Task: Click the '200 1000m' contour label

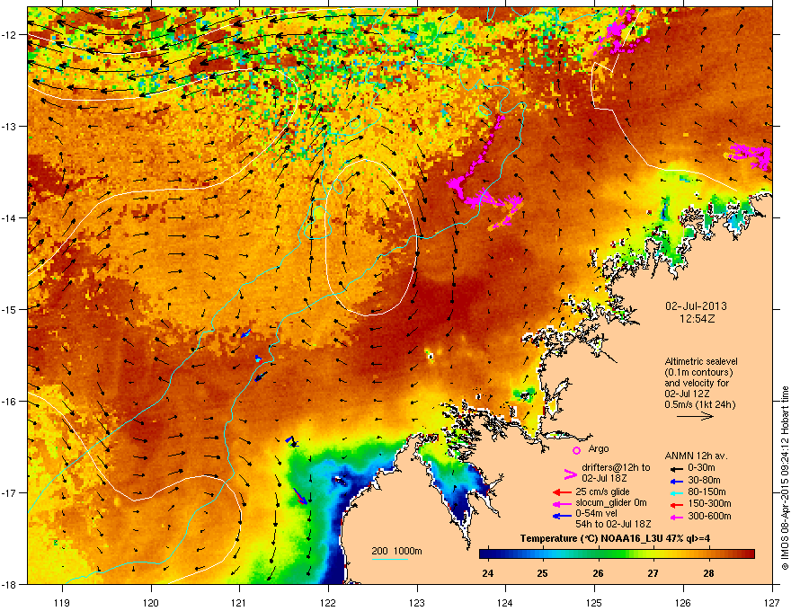Action: click(396, 551)
